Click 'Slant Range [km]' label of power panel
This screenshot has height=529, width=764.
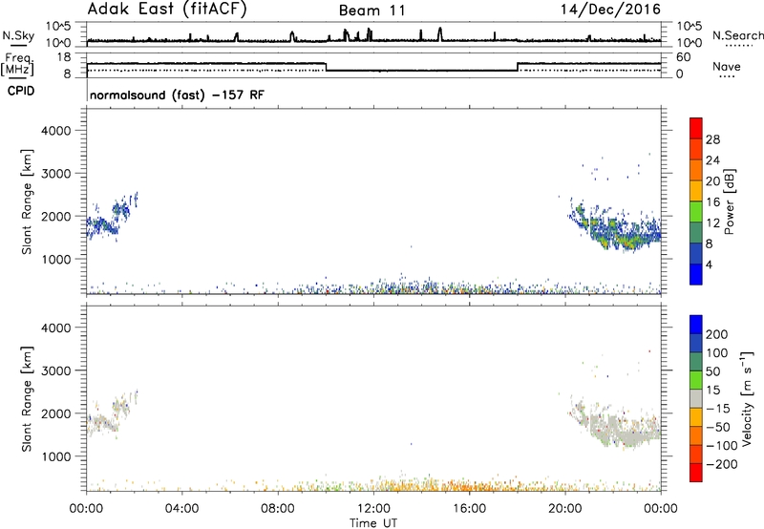[28, 201]
